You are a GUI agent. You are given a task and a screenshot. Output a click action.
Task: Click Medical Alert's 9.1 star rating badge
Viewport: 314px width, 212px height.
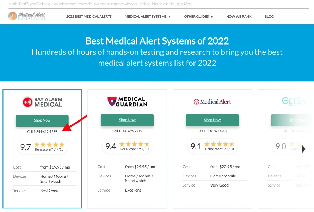[212, 146]
